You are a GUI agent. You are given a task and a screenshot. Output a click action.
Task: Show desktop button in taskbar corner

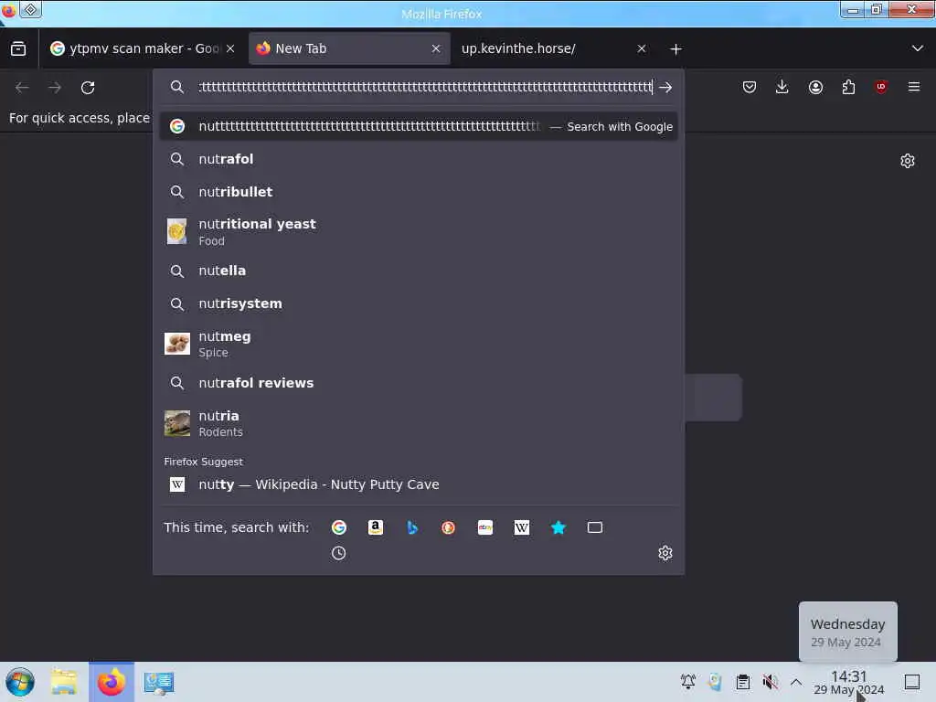pyautogui.click(x=912, y=682)
